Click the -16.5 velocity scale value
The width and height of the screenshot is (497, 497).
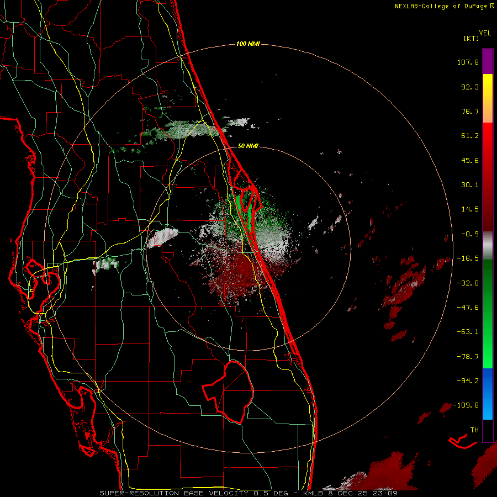(468, 258)
